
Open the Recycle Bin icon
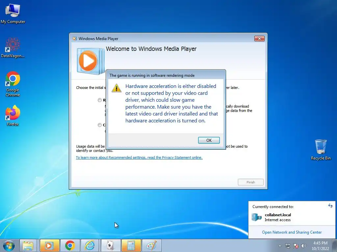(321, 150)
